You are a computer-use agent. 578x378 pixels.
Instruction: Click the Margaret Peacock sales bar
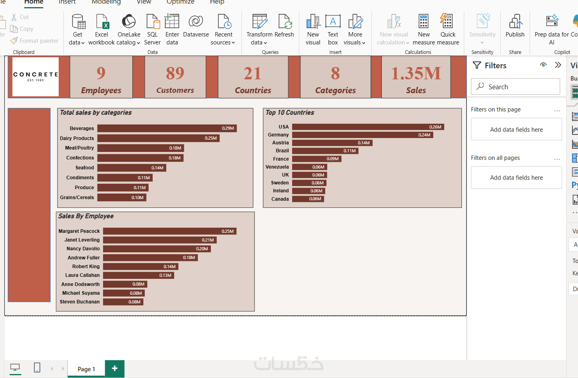(x=170, y=231)
